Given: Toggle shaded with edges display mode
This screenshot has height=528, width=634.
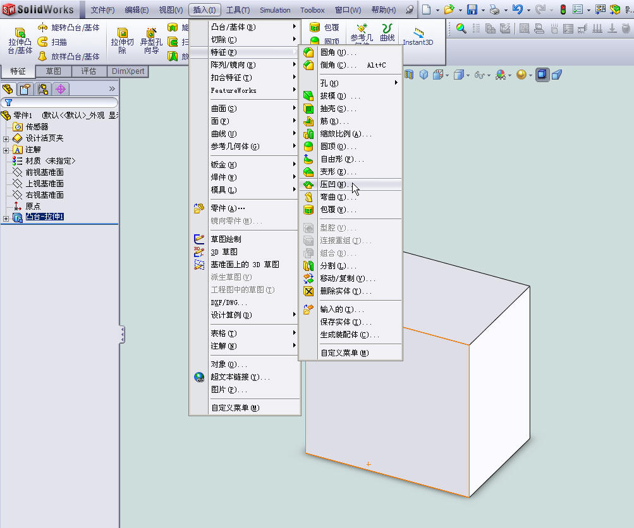Looking at the screenshot, I should click(542, 75).
